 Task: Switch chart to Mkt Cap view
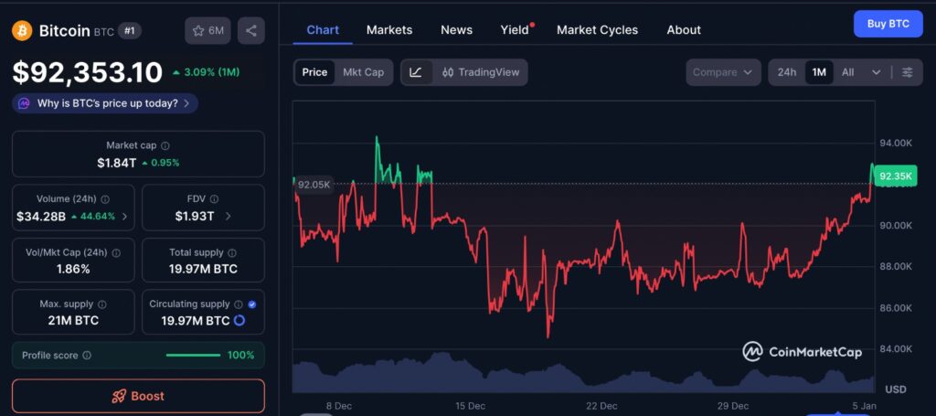pyautogui.click(x=363, y=72)
